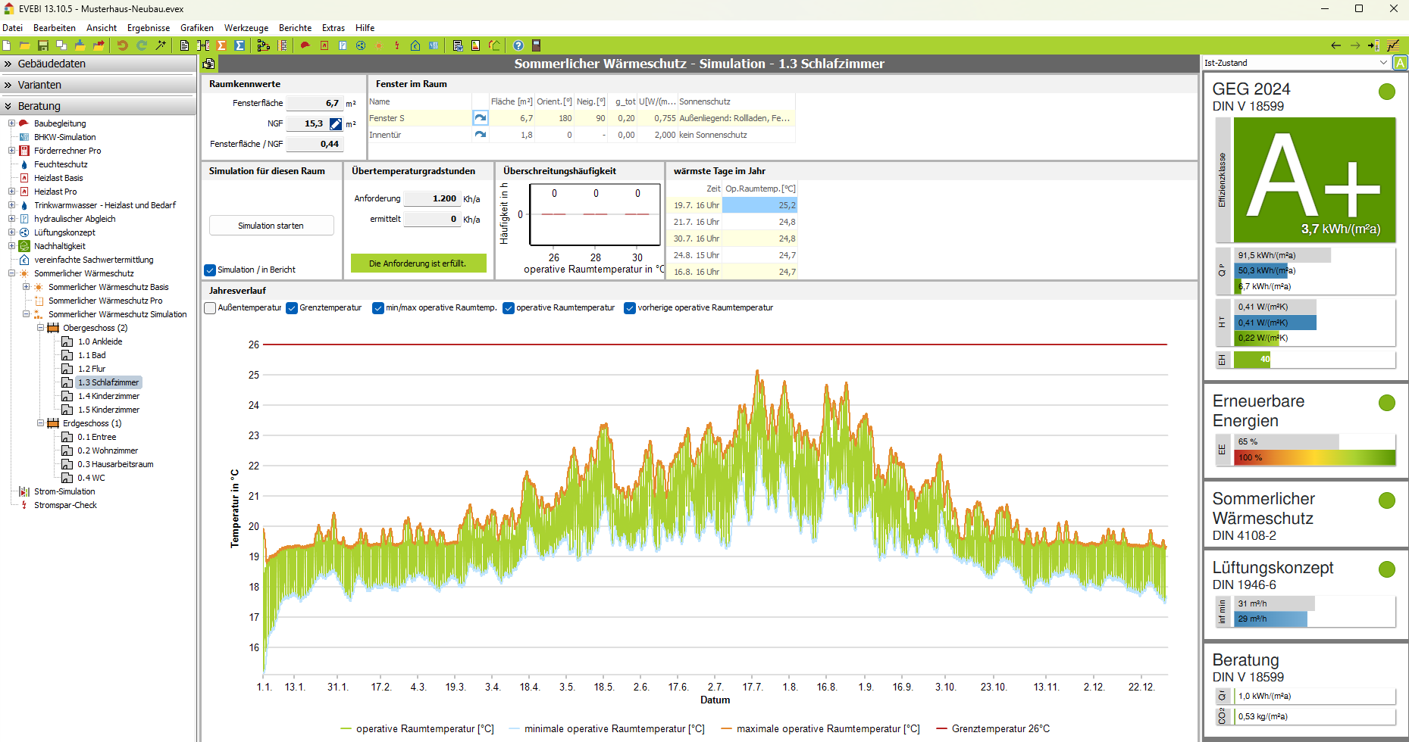Enable the Außentemperatur checkbox
Viewport: 1409px width, 742px height.
click(x=211, y=308)
